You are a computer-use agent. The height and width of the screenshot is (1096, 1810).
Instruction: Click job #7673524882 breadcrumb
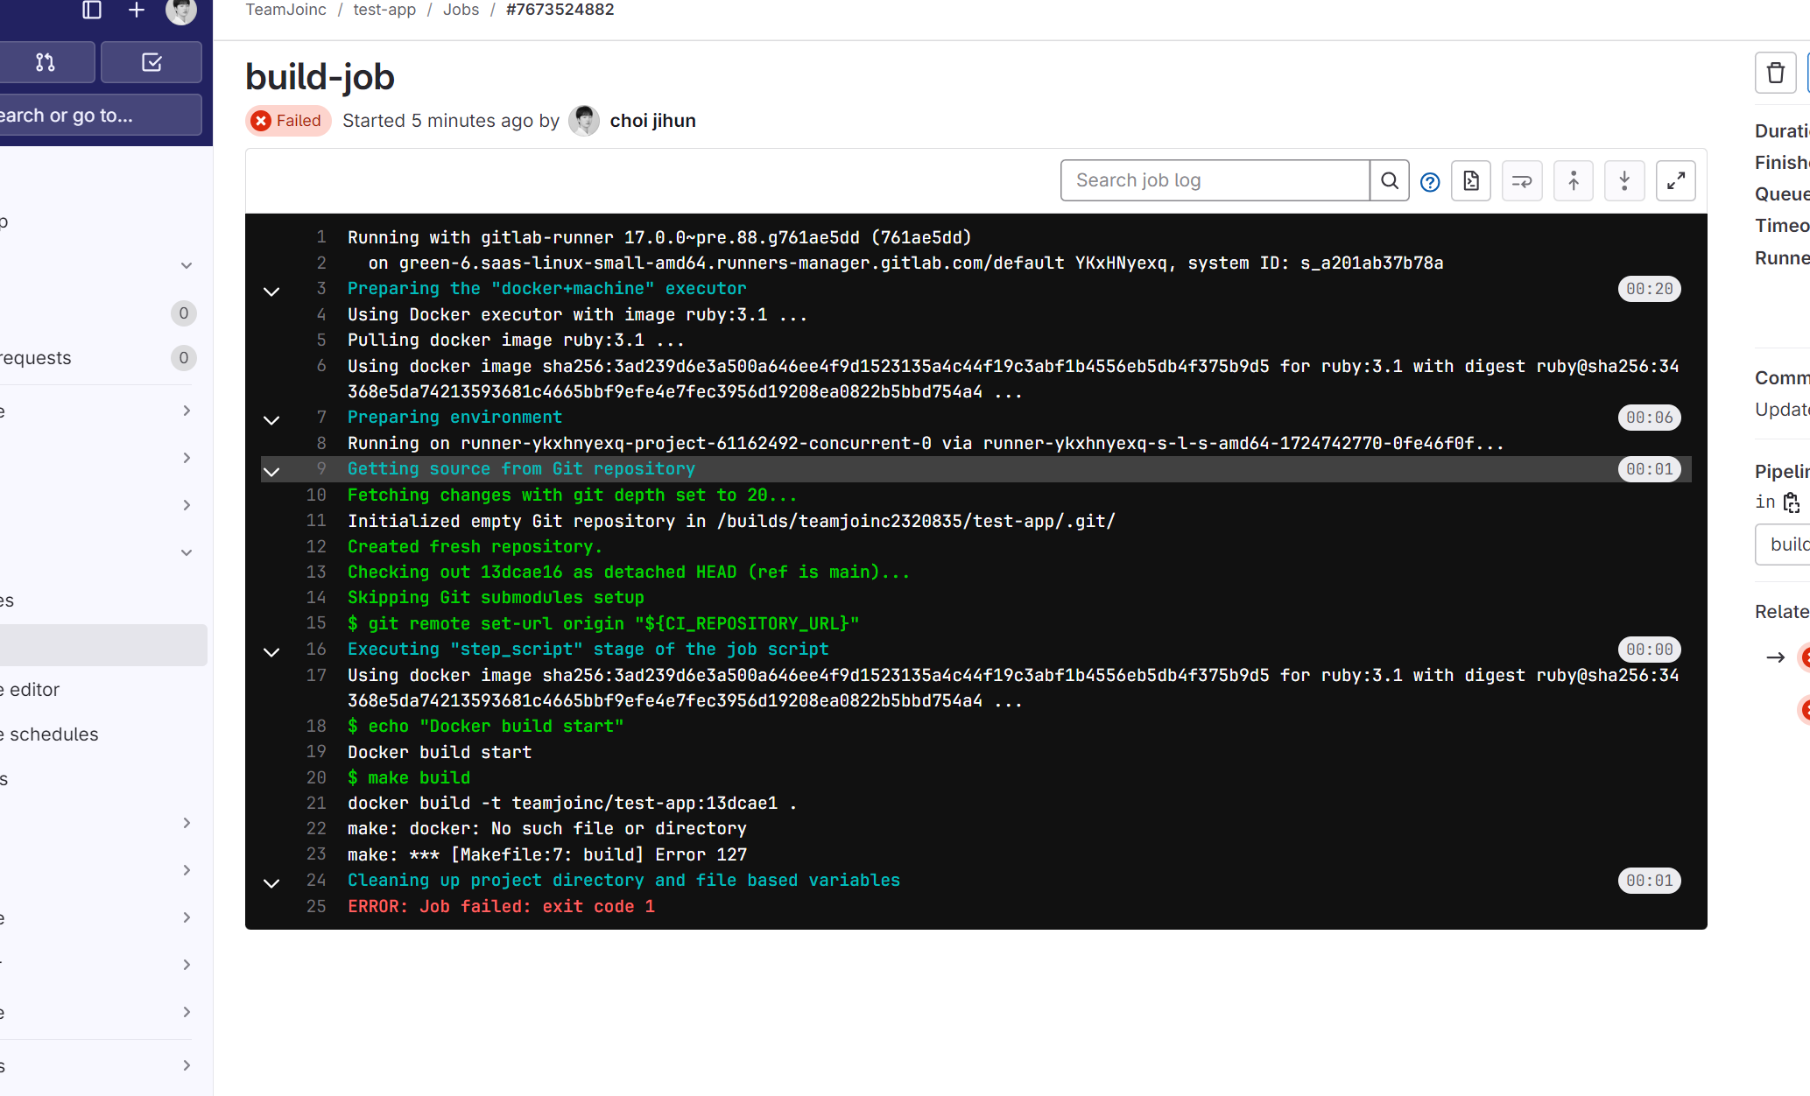560,10
